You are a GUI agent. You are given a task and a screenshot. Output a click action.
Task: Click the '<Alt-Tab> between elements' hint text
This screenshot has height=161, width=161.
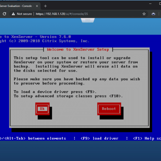35,138
